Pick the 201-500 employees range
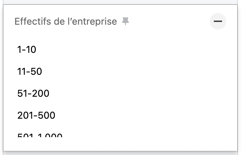The height and width of the screenshot is (155, 242). point(36,115)
